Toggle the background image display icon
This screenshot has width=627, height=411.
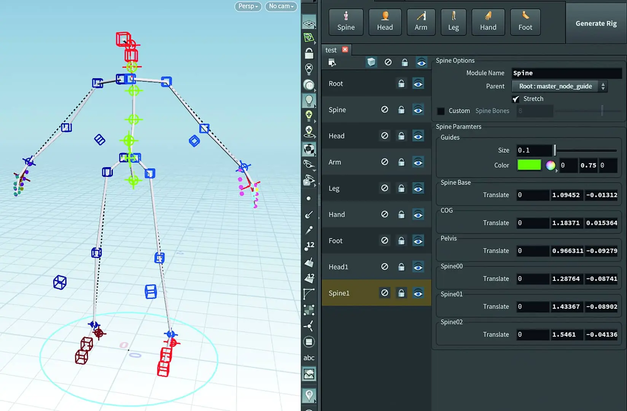click(309, 374)
